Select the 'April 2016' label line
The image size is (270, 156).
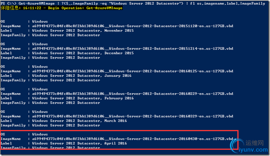(x=64, y=143)
